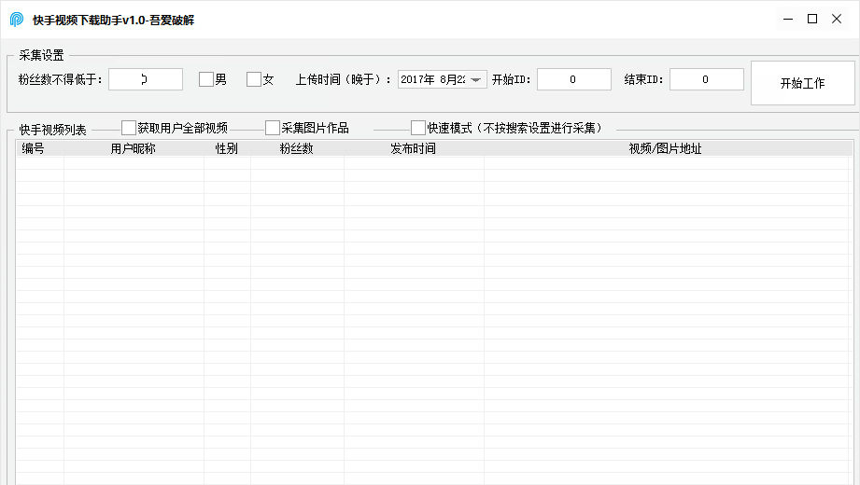Viewport: 860px width, 485px height.
Task: Click the 粉丝数不得低于 input field
Action: tap(146, 79)
